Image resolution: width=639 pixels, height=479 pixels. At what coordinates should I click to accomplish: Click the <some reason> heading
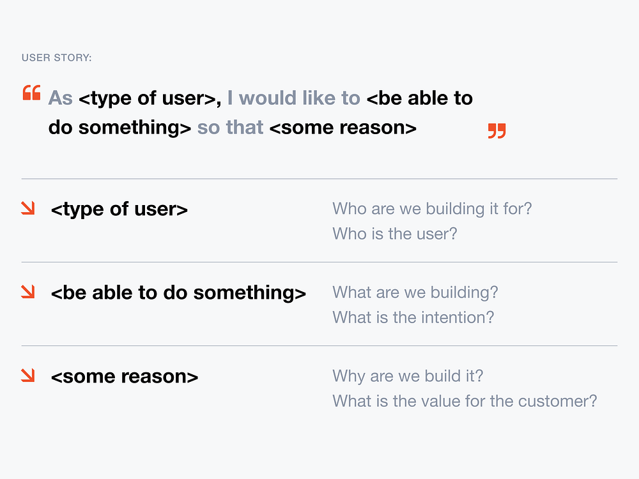pos(125,376)
